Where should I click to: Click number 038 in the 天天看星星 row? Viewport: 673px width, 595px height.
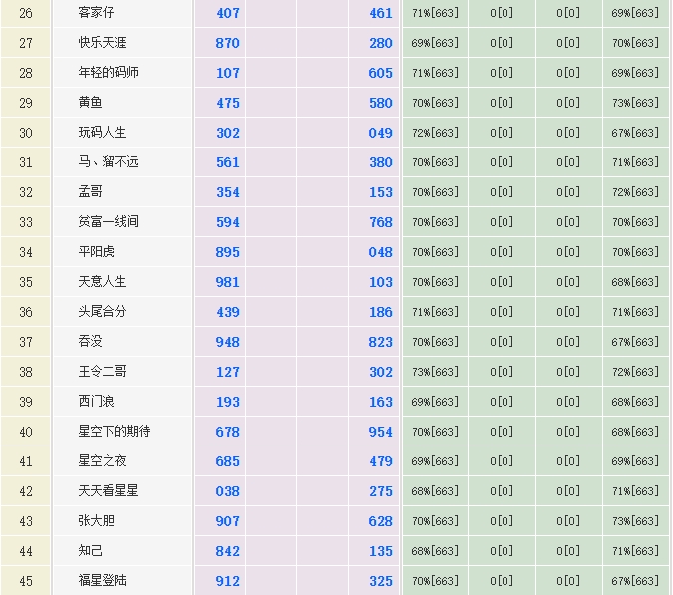[x=227, y=491]
